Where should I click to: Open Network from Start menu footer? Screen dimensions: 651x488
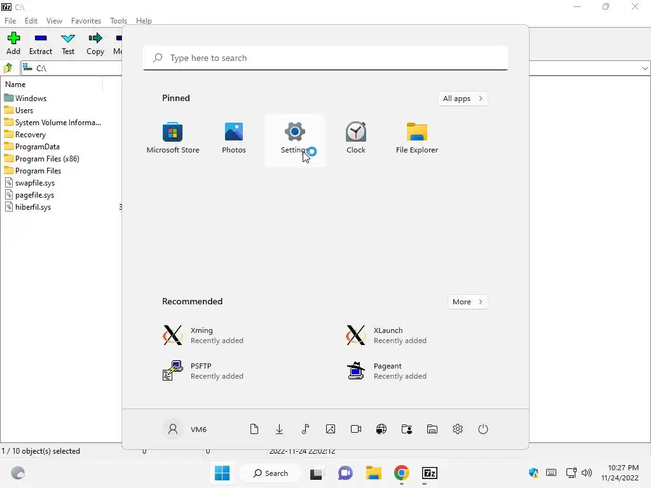pyautogui.click(x=381, y=429)
